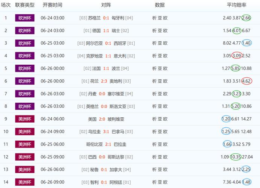Click 欧洲杯 tag in row 8
Viewport: 260px width, 188px height.
coord(25,106)
